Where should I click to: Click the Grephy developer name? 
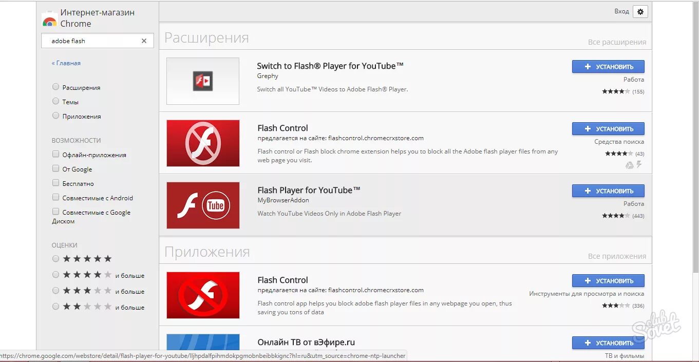pyautogui.click(x=268, y=76)
